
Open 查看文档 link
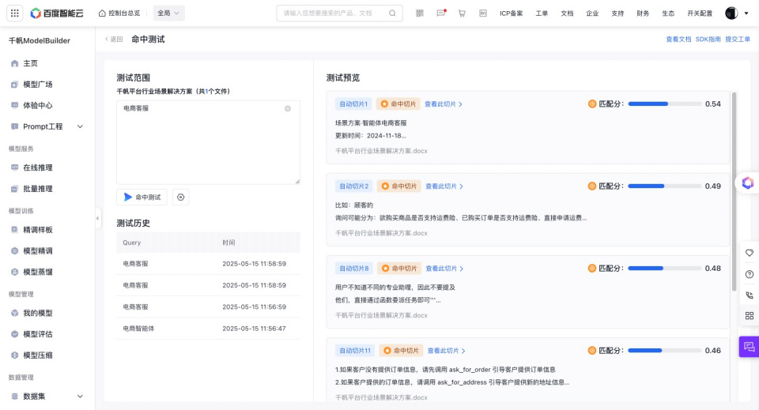pos(678,39)
